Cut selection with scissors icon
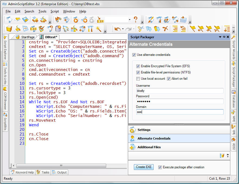 (x=141, y=29)
